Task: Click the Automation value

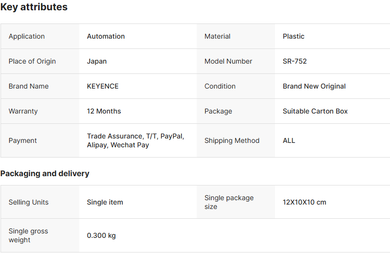Action: [x=106, y=36]
